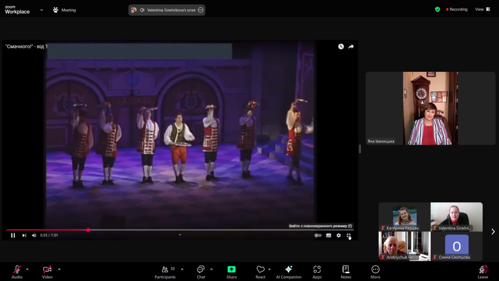499x281 pixels.
Task: Share the video via arrow icon
Action: pyautogui.click(x=351, y=46)
